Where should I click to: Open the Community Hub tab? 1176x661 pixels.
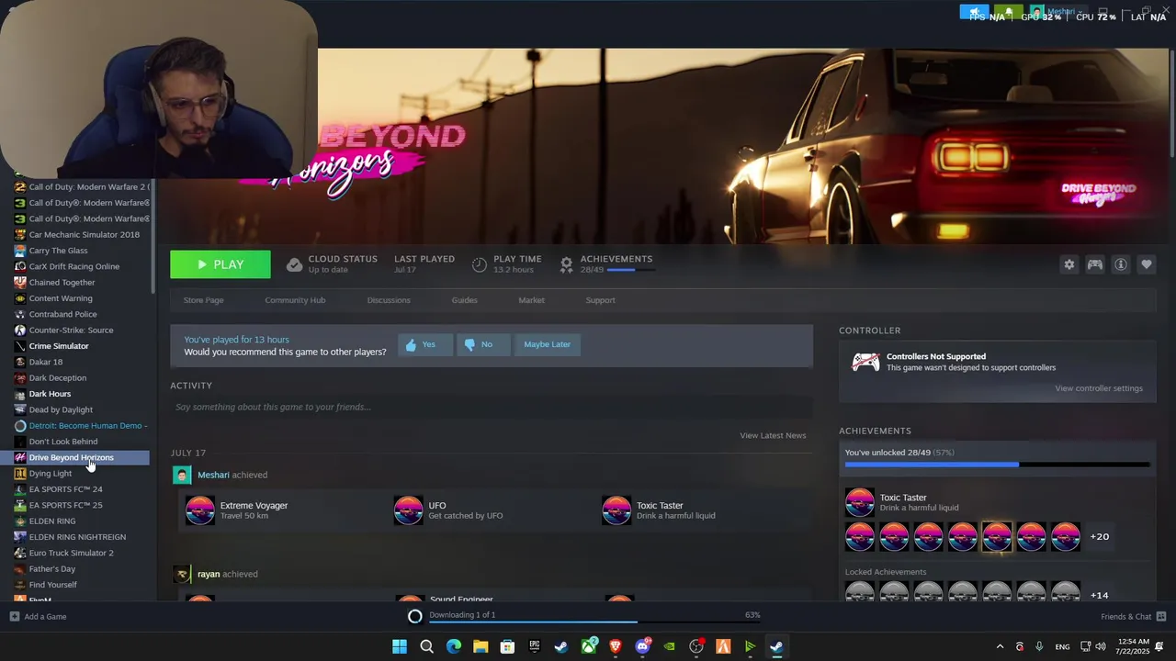pyautogui.click(x=295, y=300)
